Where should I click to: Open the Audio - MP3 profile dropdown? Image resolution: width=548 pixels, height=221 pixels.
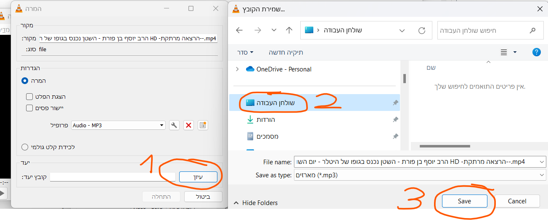[x=118, y=125]
